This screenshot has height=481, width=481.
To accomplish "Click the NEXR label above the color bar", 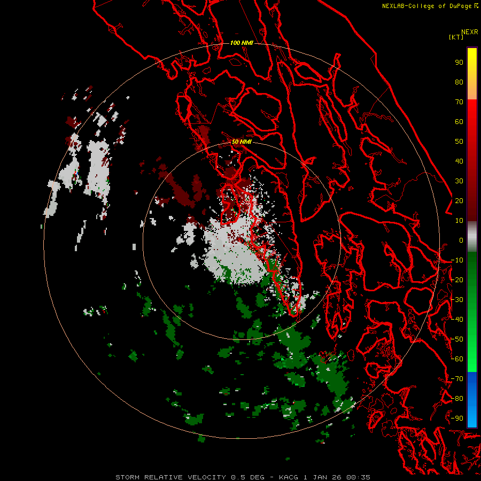I will coord(470,32).
